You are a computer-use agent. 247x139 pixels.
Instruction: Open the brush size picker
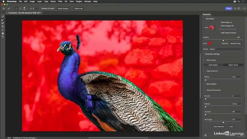(x=25, y=8)
